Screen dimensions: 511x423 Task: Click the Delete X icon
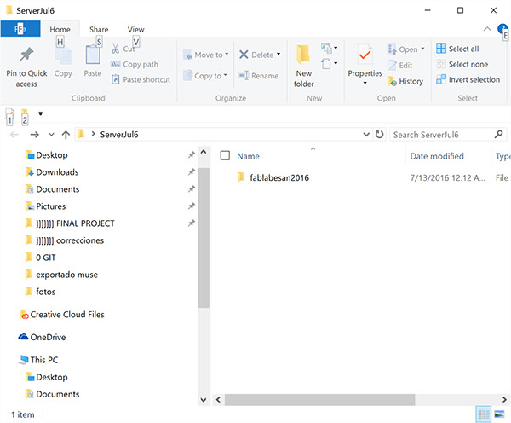(x=244, y=55)
